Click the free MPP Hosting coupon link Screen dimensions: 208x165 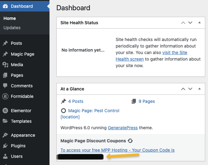point(117,150)
